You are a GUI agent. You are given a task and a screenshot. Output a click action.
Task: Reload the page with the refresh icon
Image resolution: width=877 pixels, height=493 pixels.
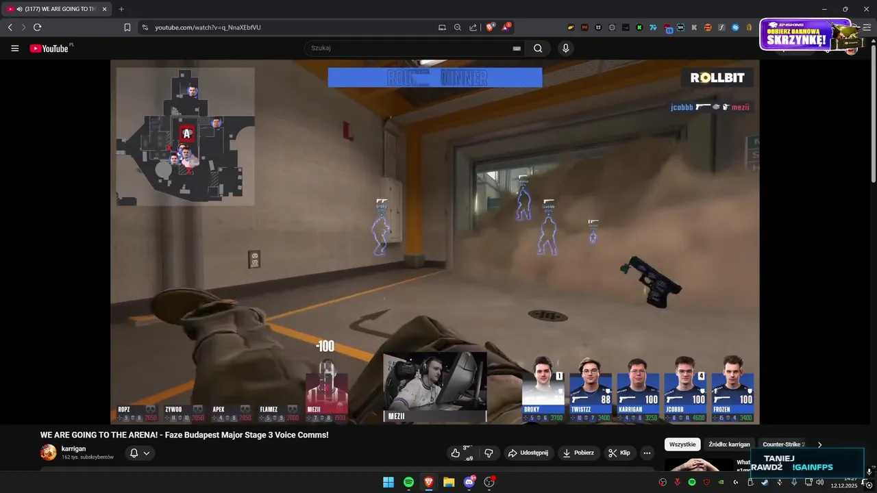tap(37, 27)
